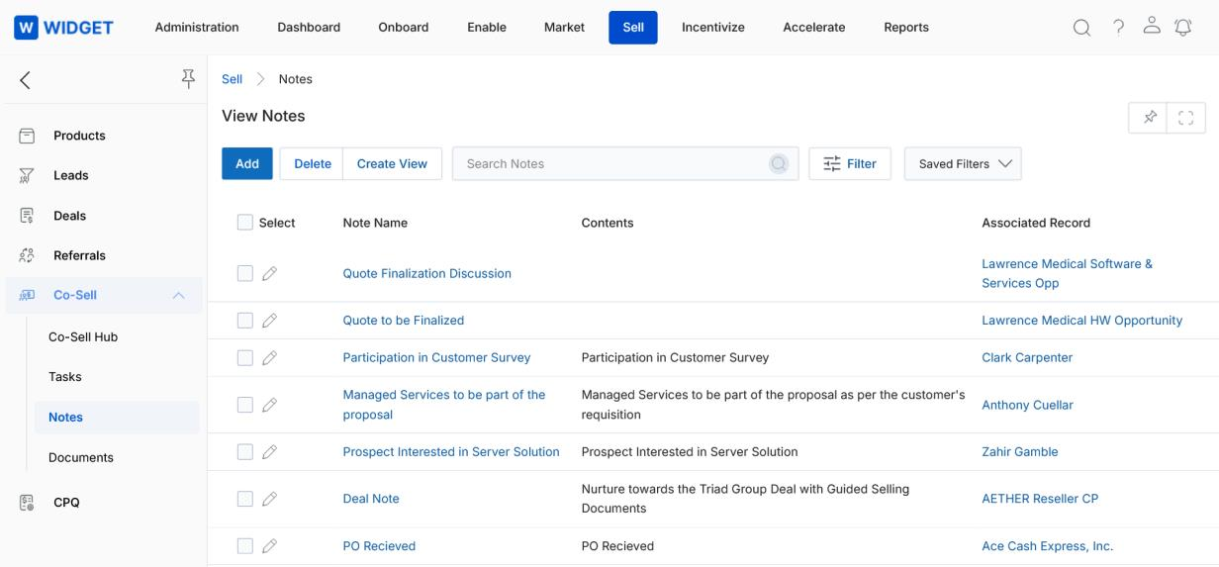Click the Products sidebar icon

pos(27,136)
